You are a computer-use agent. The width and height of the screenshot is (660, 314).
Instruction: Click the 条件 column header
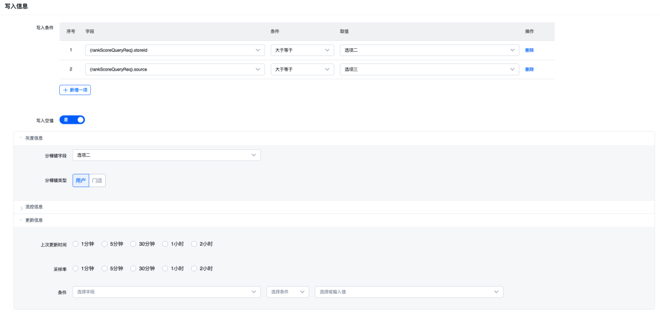(x=275, y=32)
